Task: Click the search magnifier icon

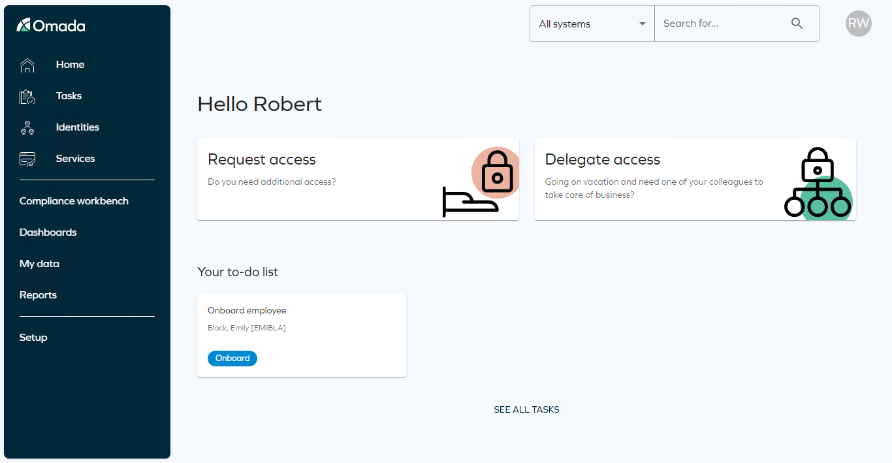Action: (x=797, y=24)
